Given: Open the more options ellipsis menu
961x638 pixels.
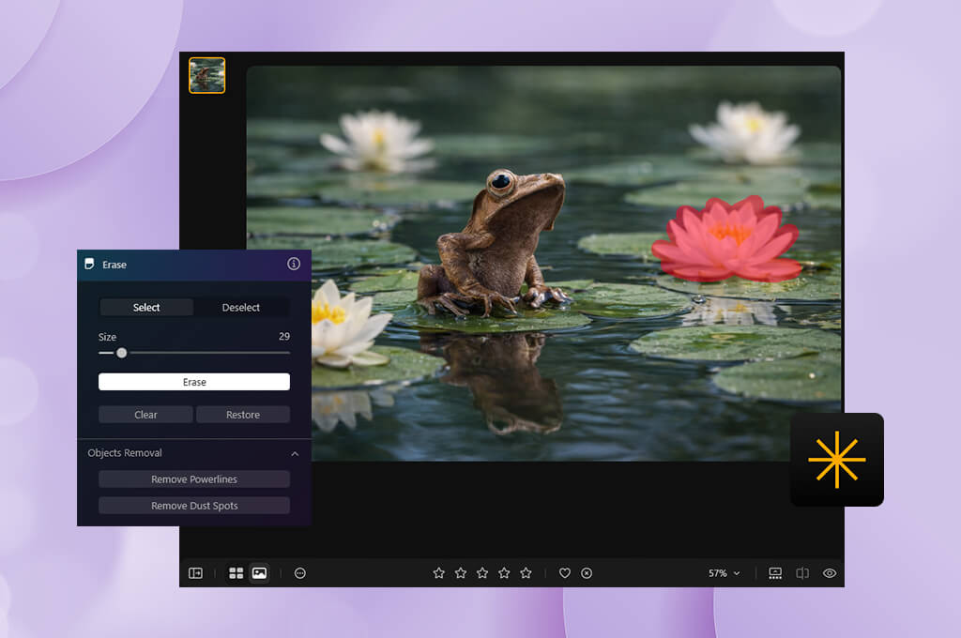Looking at the screenshot, I should 299,573.
